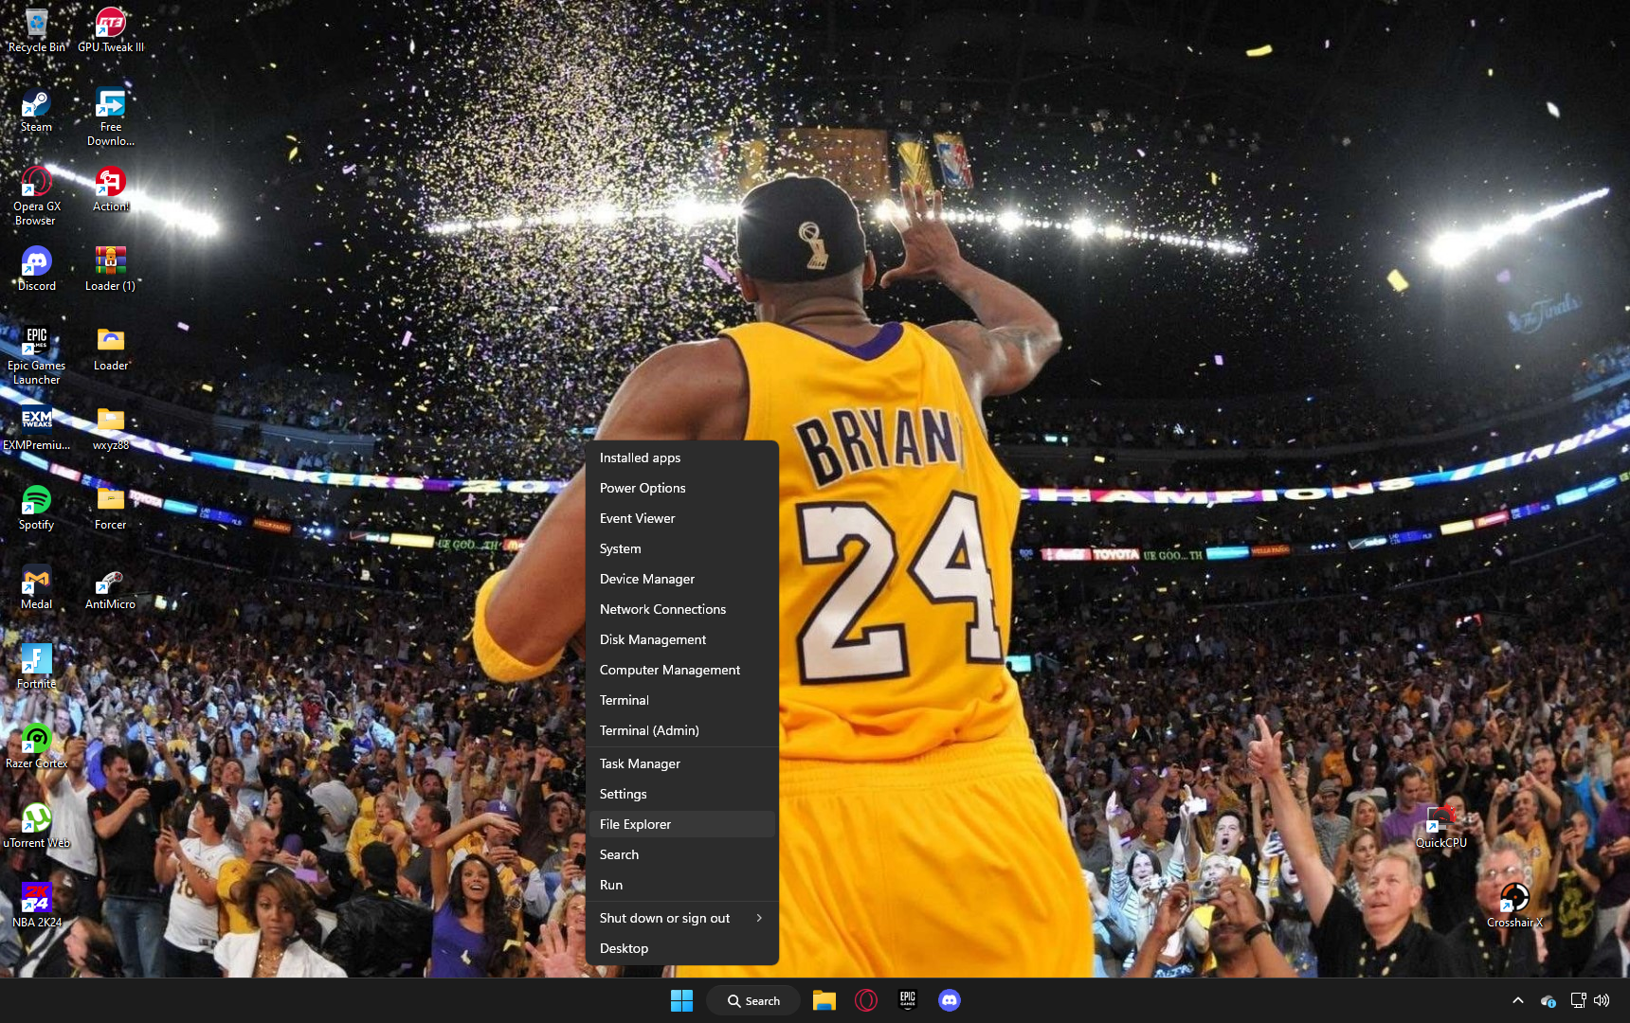Choose Task Manager in the context menu
This screenshot has height=1023, width=1630.
click(x=640, y=763)
